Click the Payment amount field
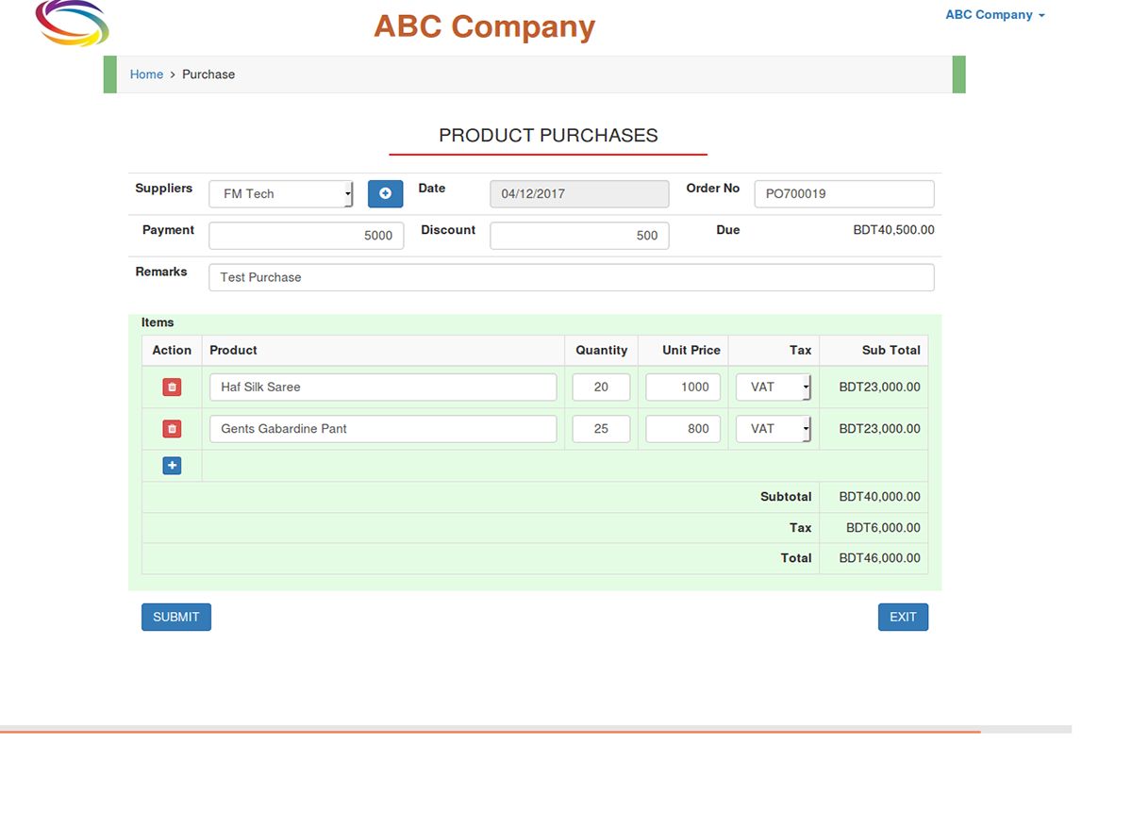This screenshot has width=1132, height=825. click(x=306, y=236)
